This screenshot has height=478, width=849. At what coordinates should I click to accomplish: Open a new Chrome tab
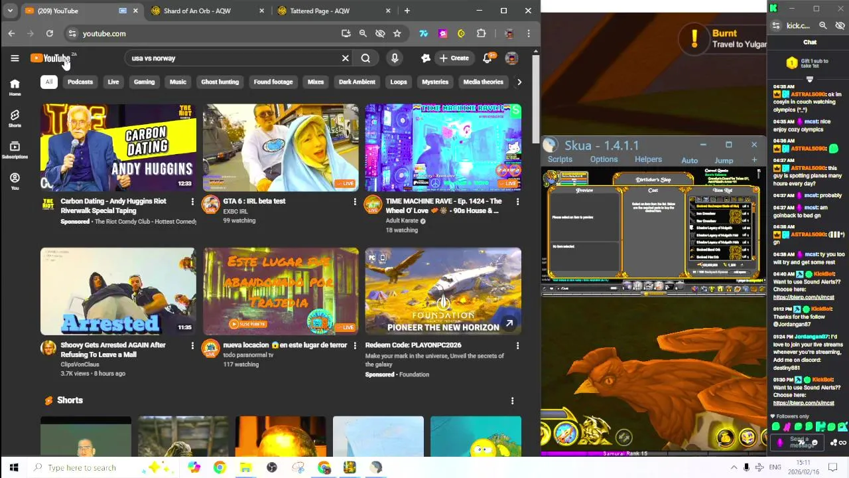coord(407,11)
